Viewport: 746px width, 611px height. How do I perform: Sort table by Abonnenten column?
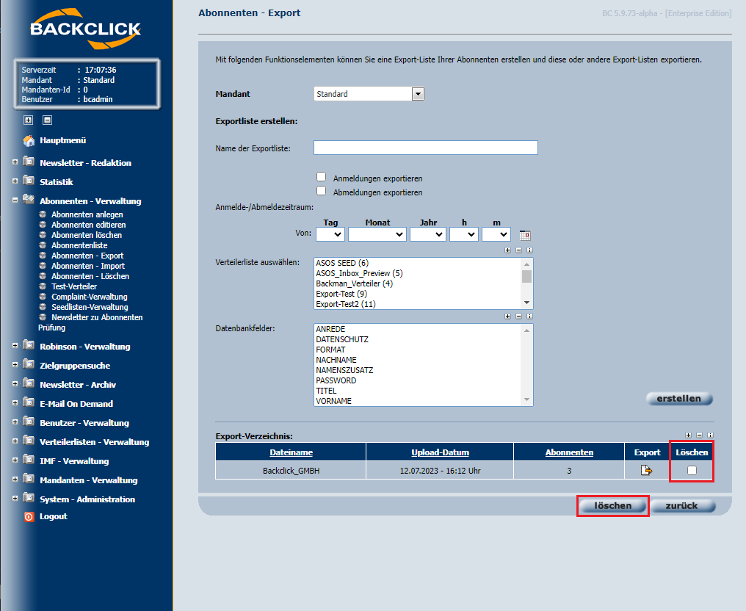(x=569, y=452)
